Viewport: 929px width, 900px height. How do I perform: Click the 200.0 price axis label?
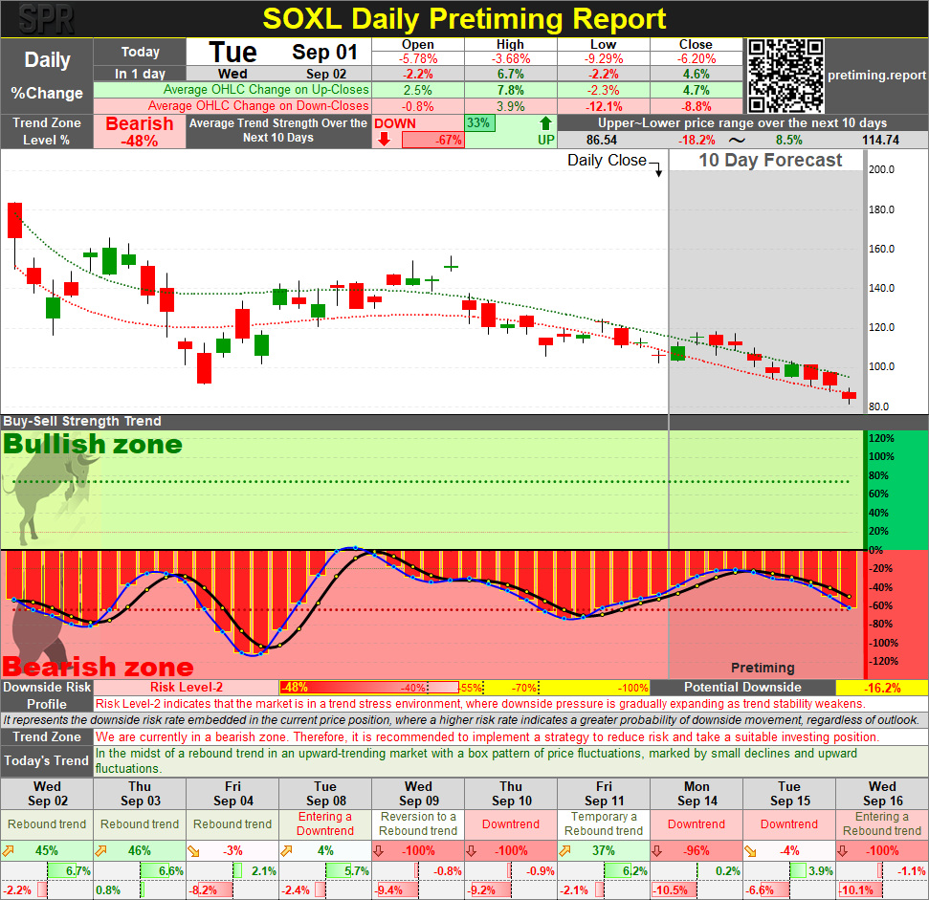[881, 169]
